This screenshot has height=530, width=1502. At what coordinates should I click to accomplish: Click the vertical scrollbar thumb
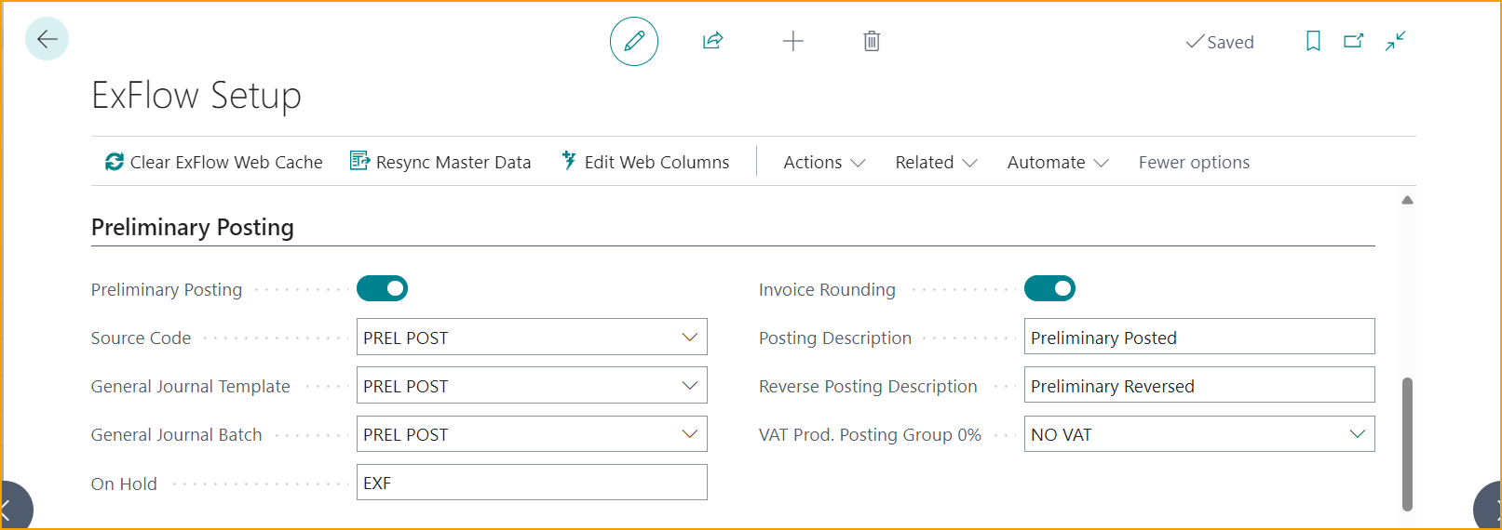pos(1407,444)
